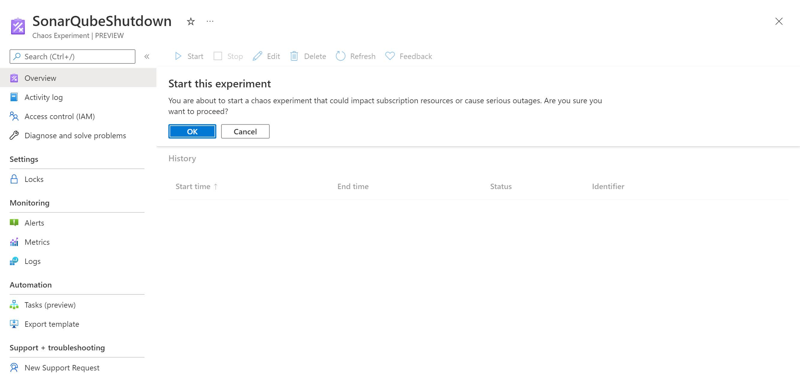
Task: Confirm the experiment with OK
Action: 192,132
